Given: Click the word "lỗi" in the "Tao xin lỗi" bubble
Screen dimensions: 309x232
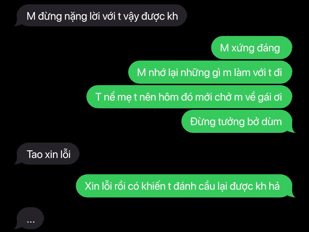Looking at the screenshot, I should (x=66, y=154).
